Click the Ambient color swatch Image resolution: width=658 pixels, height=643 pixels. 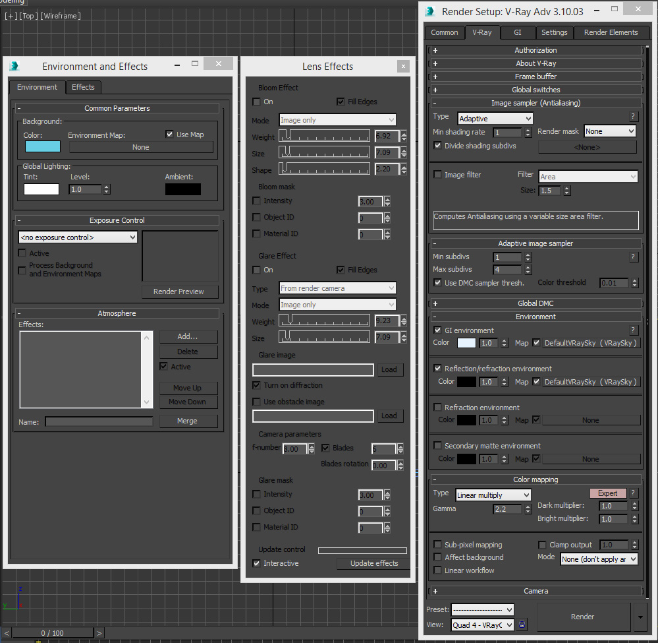[x=183, y=189]
